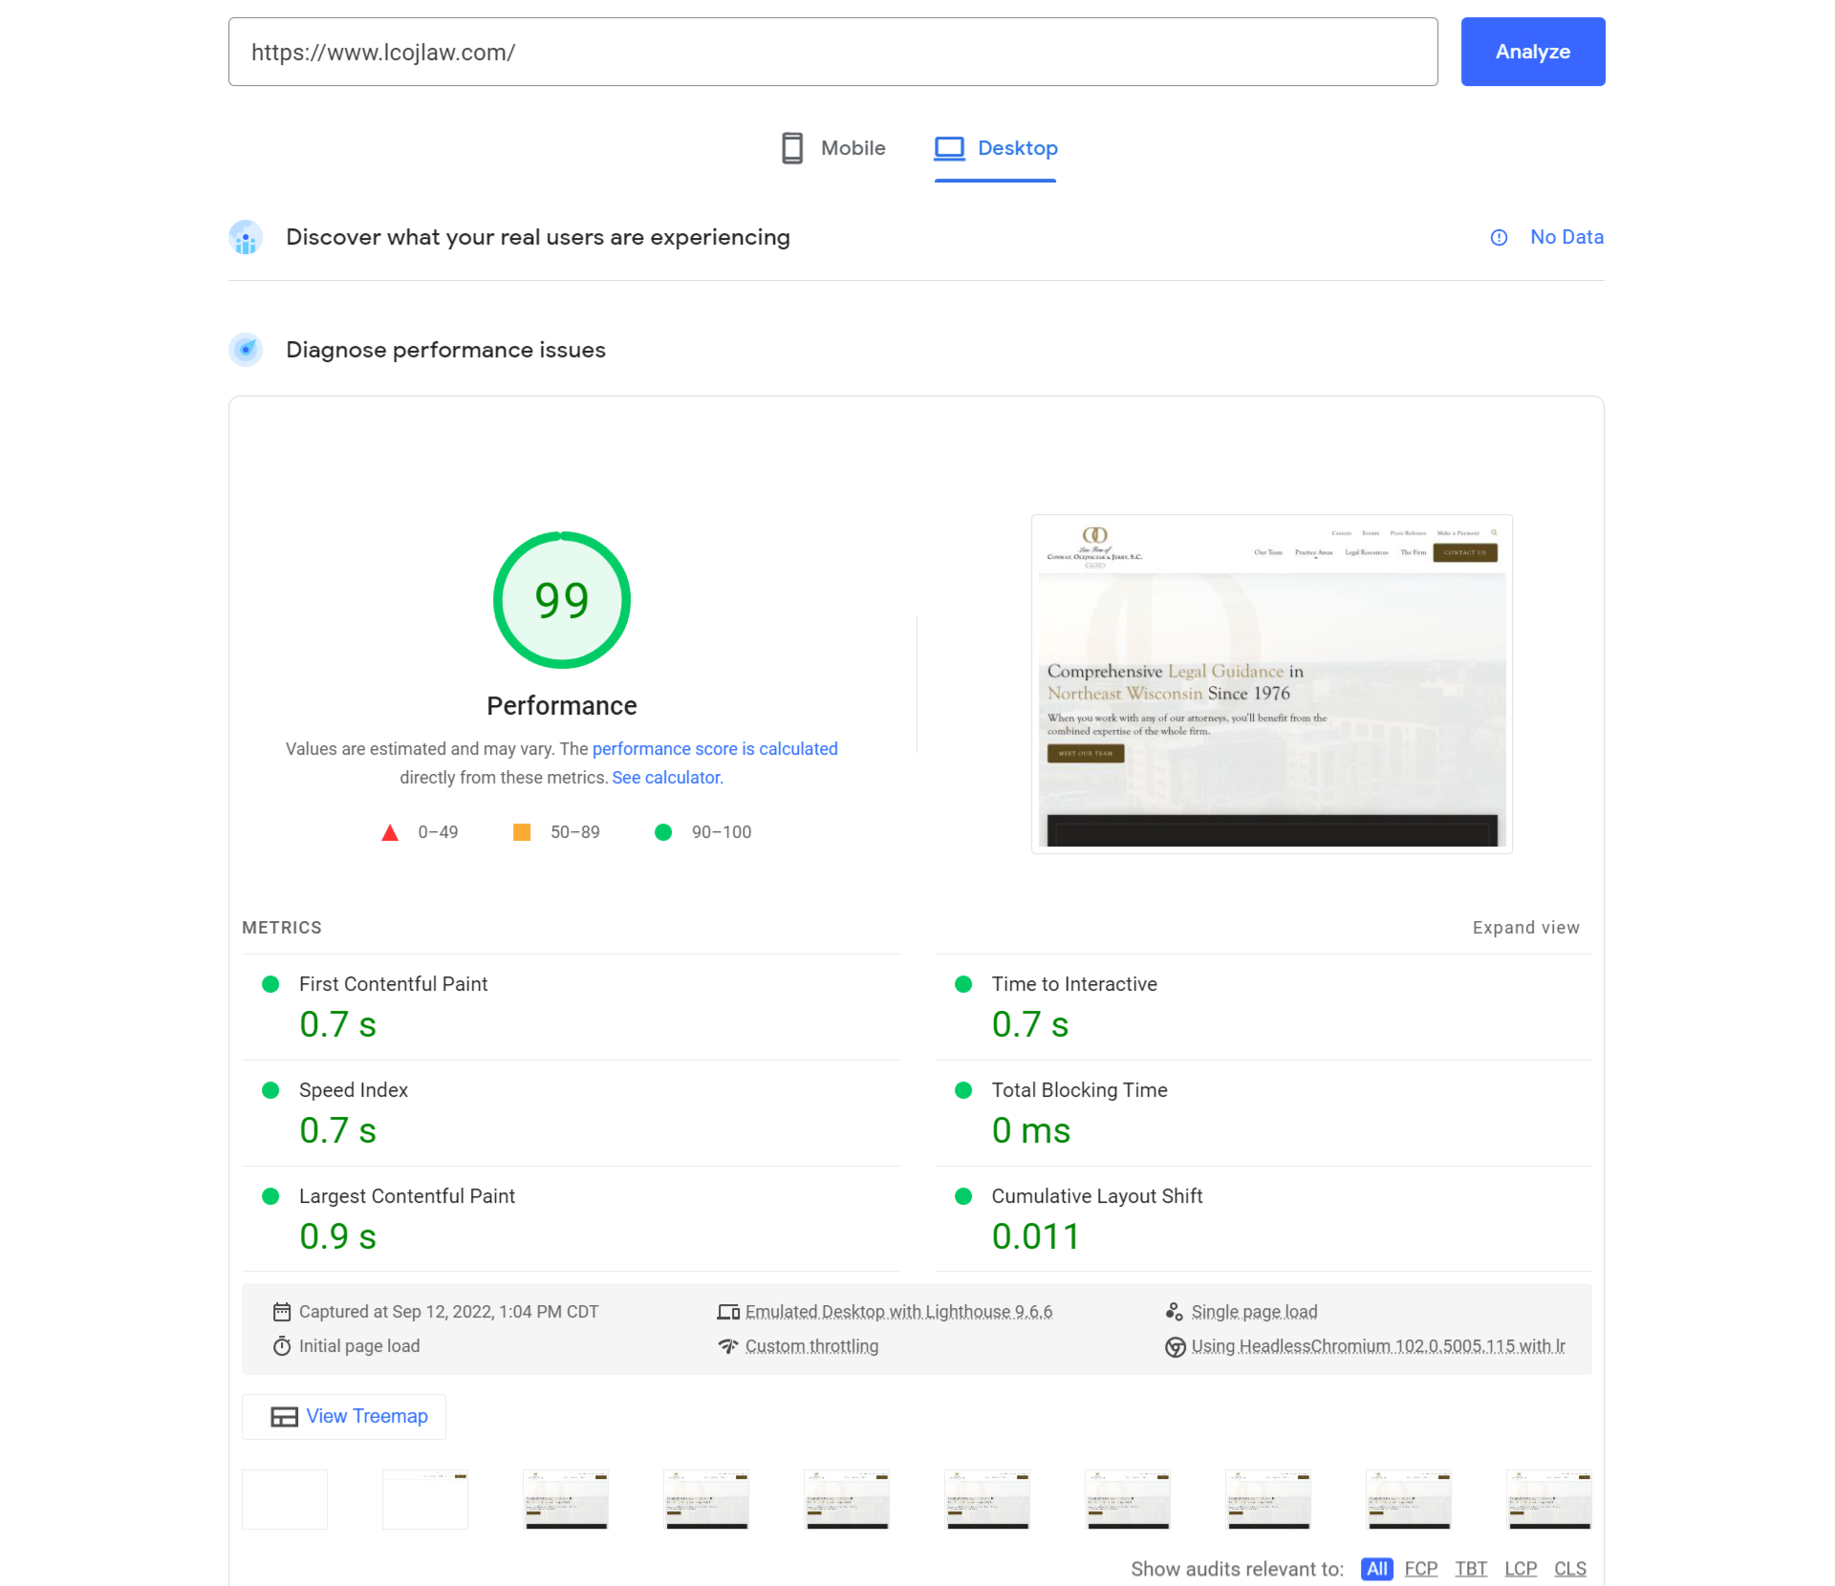
Task: Select the Desktop tab
Action: tap(996, 148)
